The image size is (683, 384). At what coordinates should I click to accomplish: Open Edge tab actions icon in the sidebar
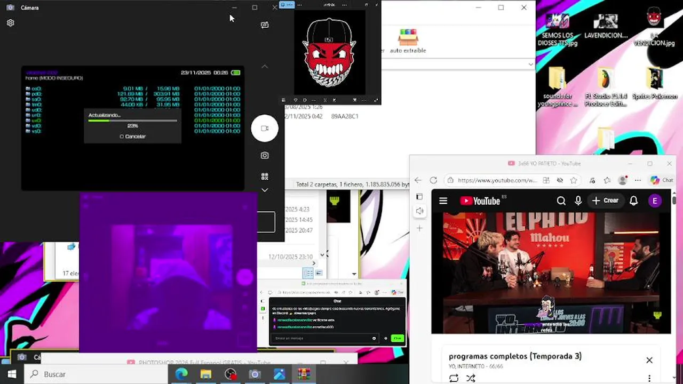419,197
